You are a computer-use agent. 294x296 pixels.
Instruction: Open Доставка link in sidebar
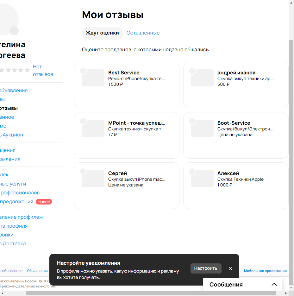click(x=13, y=244)
